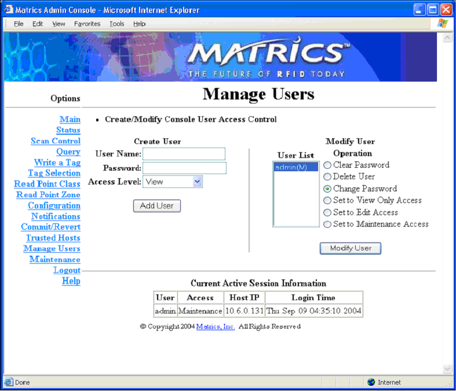Click the Modify User button
This screenshot has height=391, width=456.
(351, 249)
